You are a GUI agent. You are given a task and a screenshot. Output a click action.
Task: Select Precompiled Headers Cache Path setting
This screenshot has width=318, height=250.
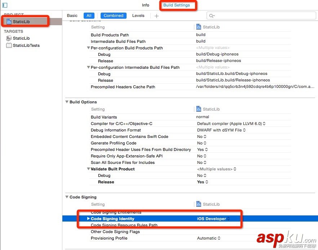pyautogui.click(x=123, y=87)
